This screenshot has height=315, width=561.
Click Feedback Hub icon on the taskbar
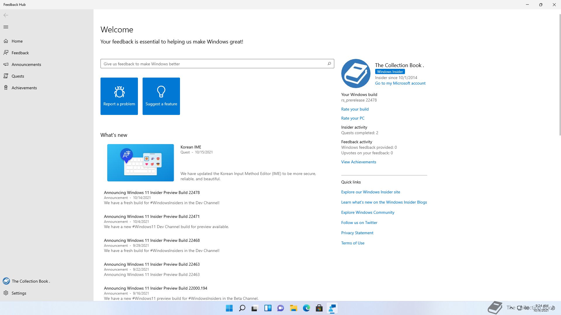click(332, 308)
